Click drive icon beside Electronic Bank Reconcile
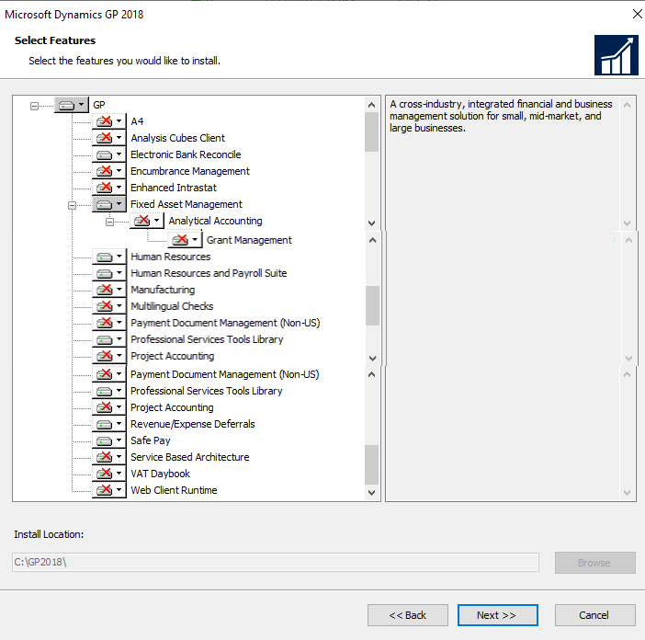Screen dimensions: 645x640 (105, 154)
